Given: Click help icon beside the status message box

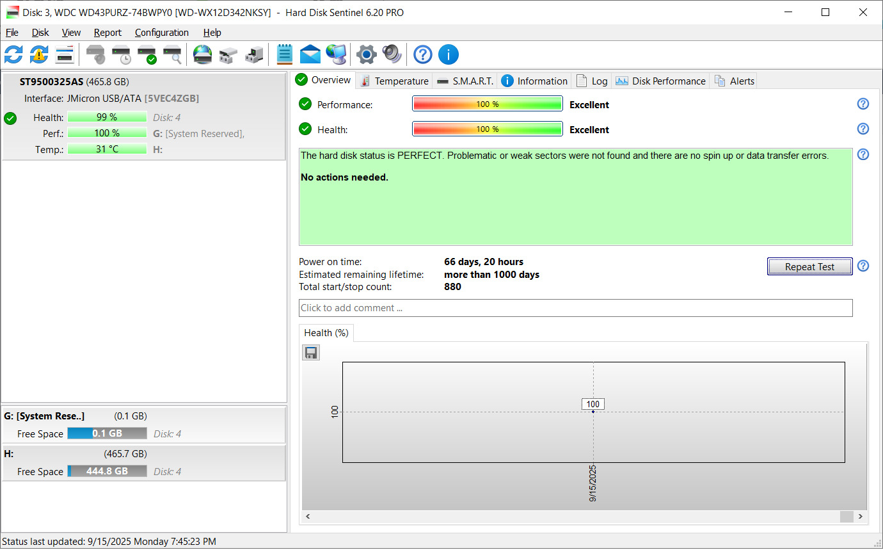Looking at the screenshot, I should [863, 154].
